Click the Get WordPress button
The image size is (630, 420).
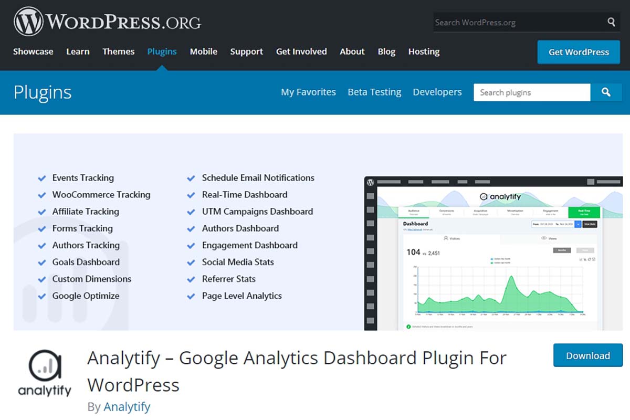click(579, 52)
